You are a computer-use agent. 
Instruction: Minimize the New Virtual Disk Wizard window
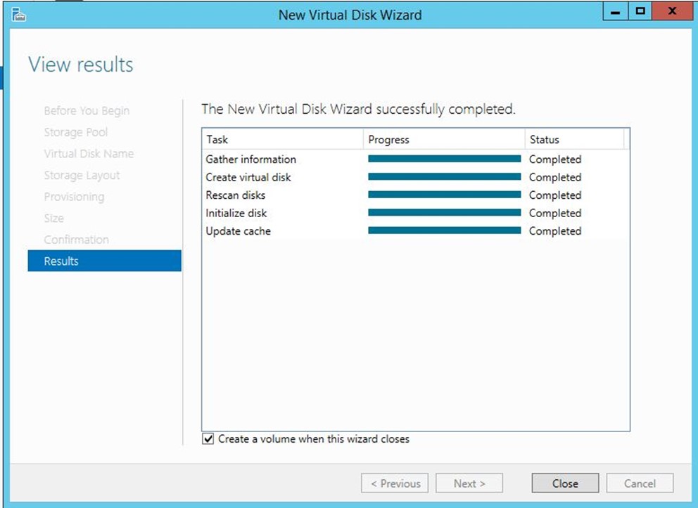click(x=616, y=11)
